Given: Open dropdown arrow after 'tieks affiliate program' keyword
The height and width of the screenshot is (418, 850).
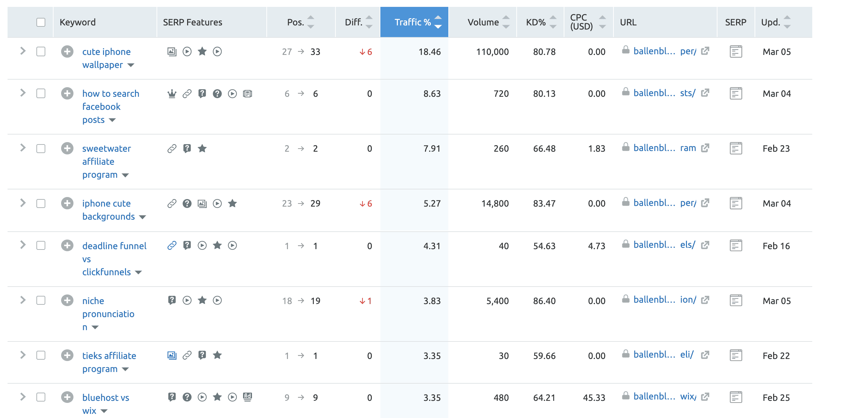Looking at the screenshot, I should (x=125, y=369).
